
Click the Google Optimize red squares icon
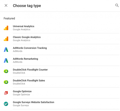6,93
